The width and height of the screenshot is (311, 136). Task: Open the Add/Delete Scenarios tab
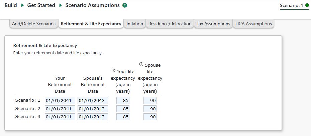click(x=34, y=24)
